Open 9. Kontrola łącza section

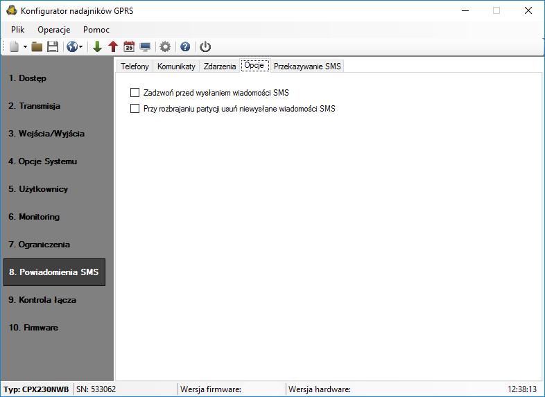click(x=42, y=300)
